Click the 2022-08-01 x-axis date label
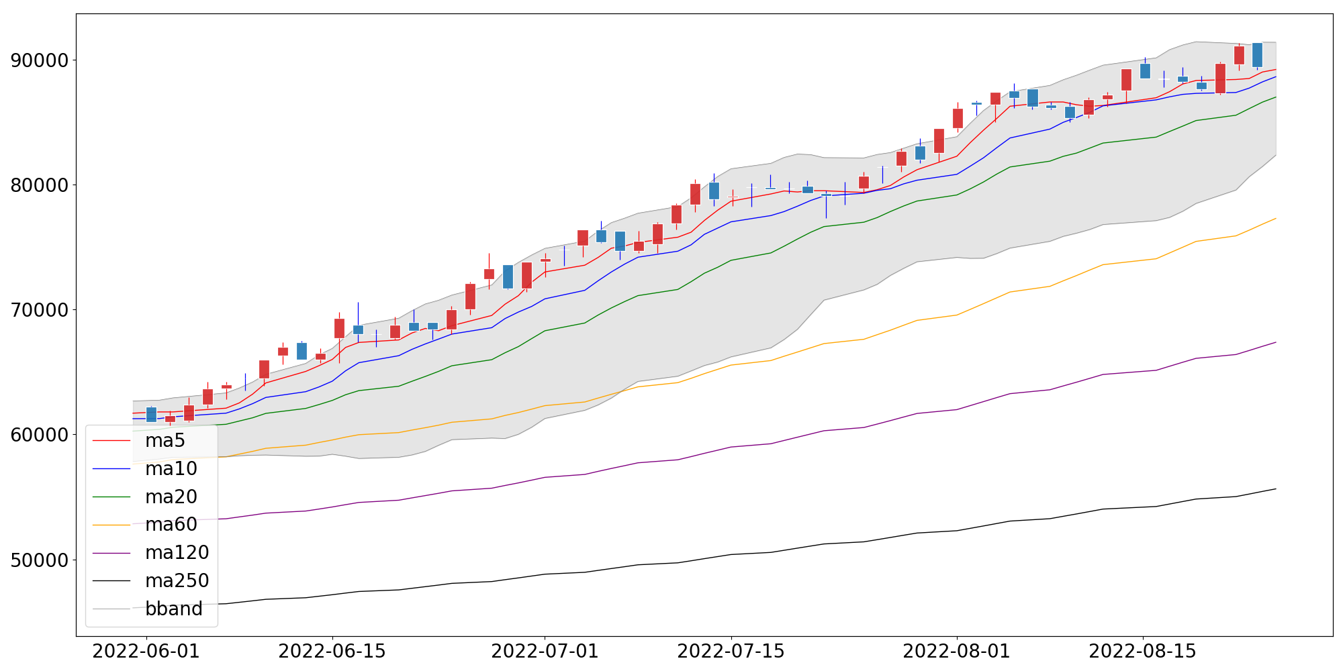Image resolution: width=1343 pixels, height=671 pixels. click(957, 652)
